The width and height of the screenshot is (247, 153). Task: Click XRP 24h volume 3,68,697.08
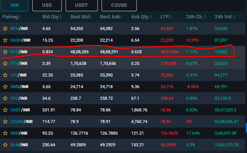coord(225,133)
